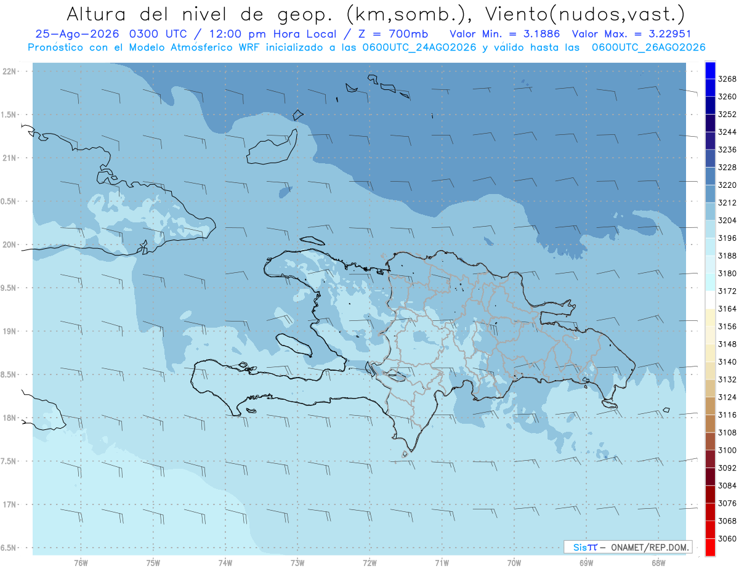
Task: Click the "3252" colorbar value
Action: click(x=727, y=115)
